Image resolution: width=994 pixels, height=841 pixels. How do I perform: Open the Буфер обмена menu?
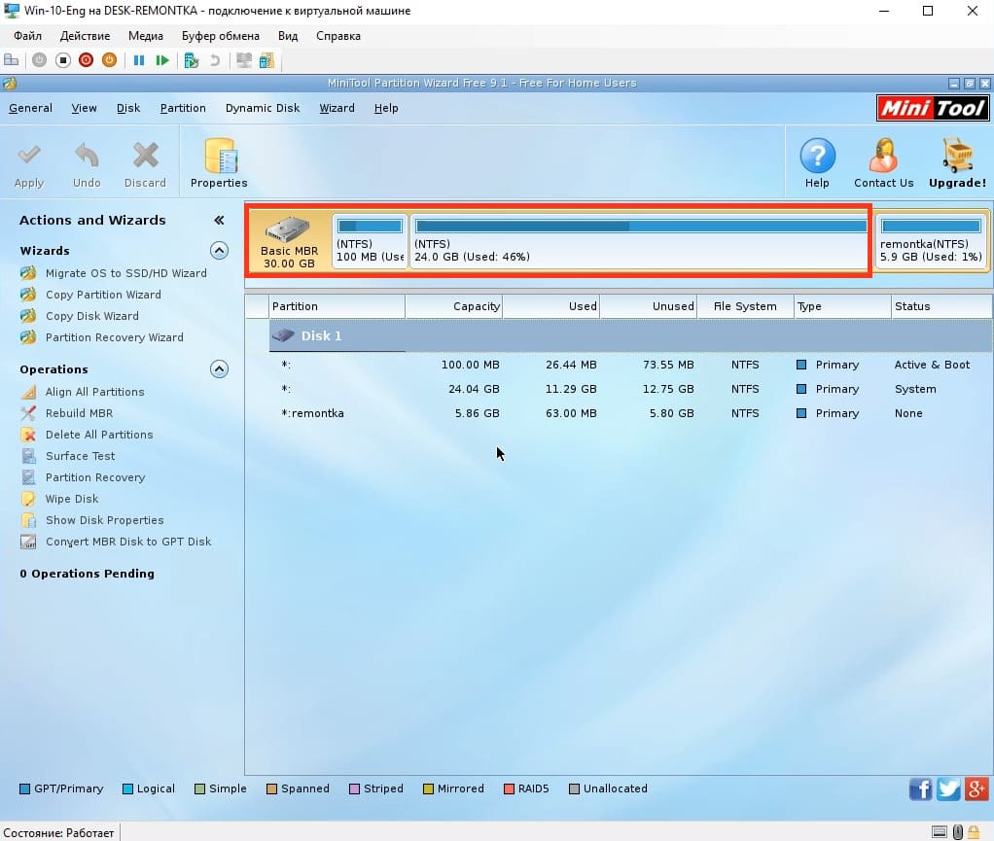click(x=221, y=36)
